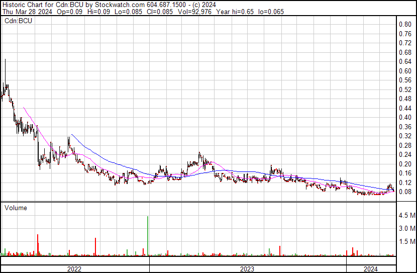The image size is (417, 273).
Task: Click the 0.40 price axis label
Action: coord(405,117)
